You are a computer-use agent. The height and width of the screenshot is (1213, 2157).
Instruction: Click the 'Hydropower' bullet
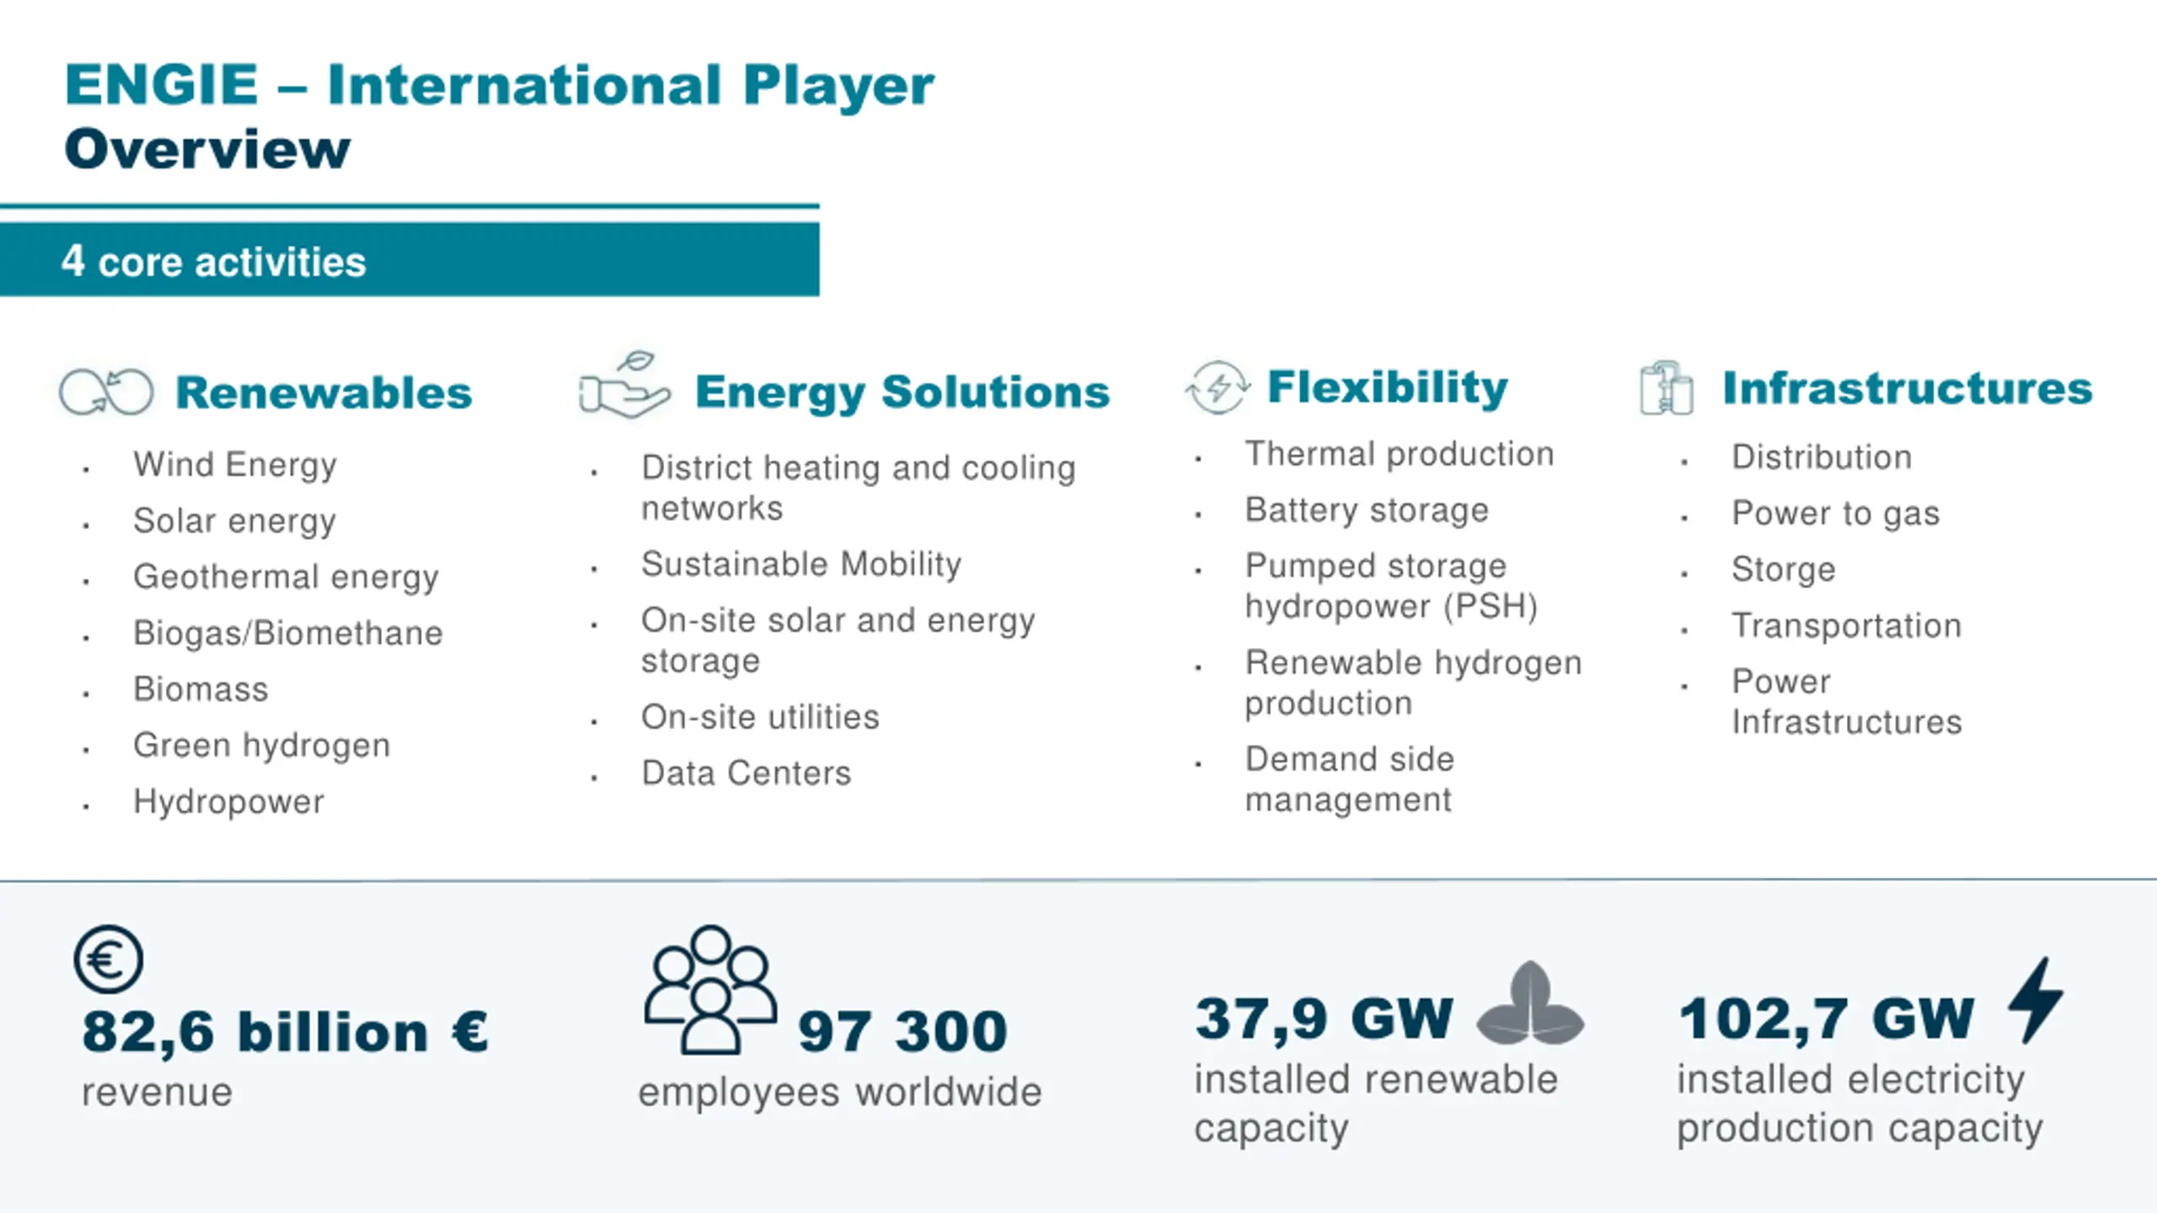(x=229, y=802)
